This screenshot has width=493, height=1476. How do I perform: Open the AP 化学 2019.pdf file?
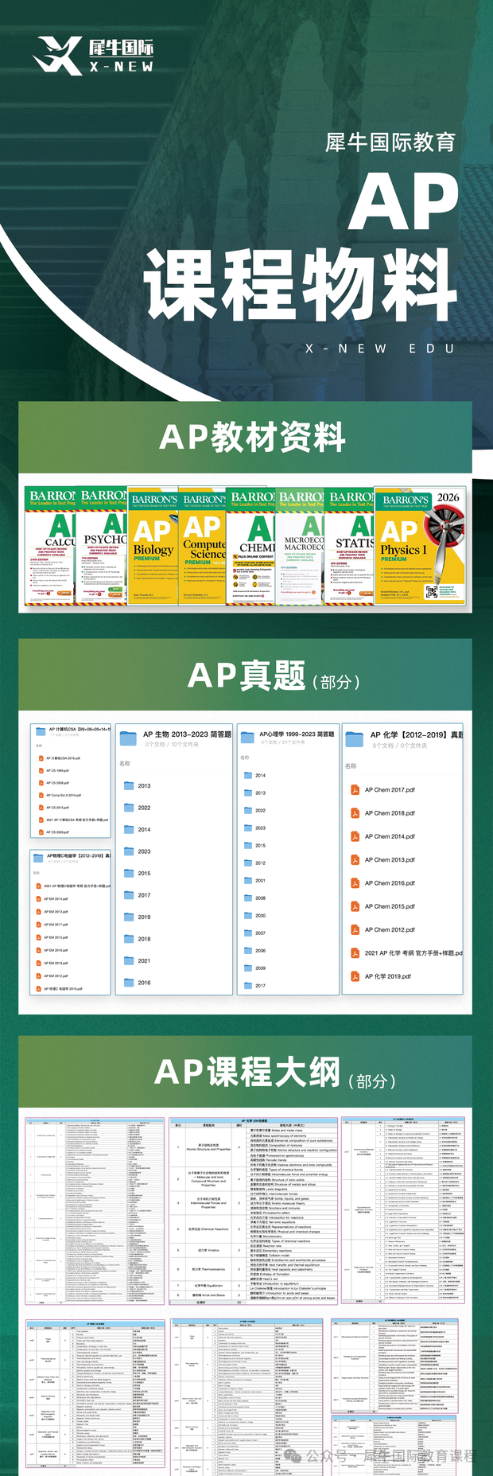click(x=382, y=976)
